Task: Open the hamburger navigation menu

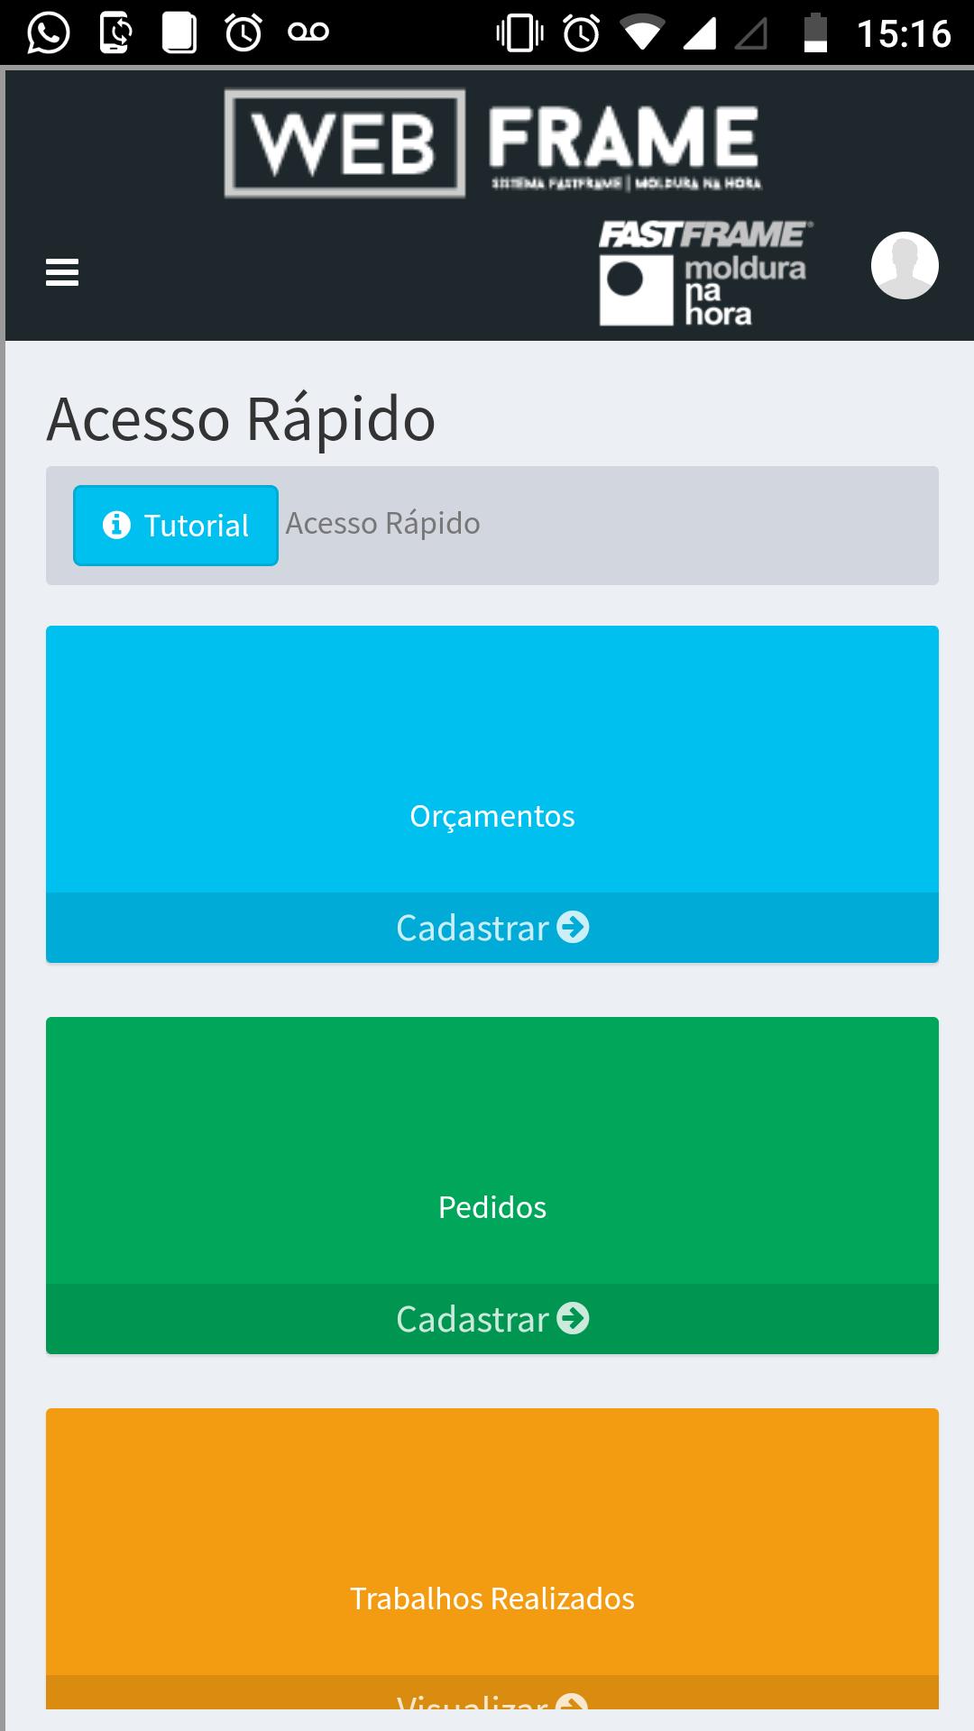Action: pyautogui.click(x=62, y=271)
